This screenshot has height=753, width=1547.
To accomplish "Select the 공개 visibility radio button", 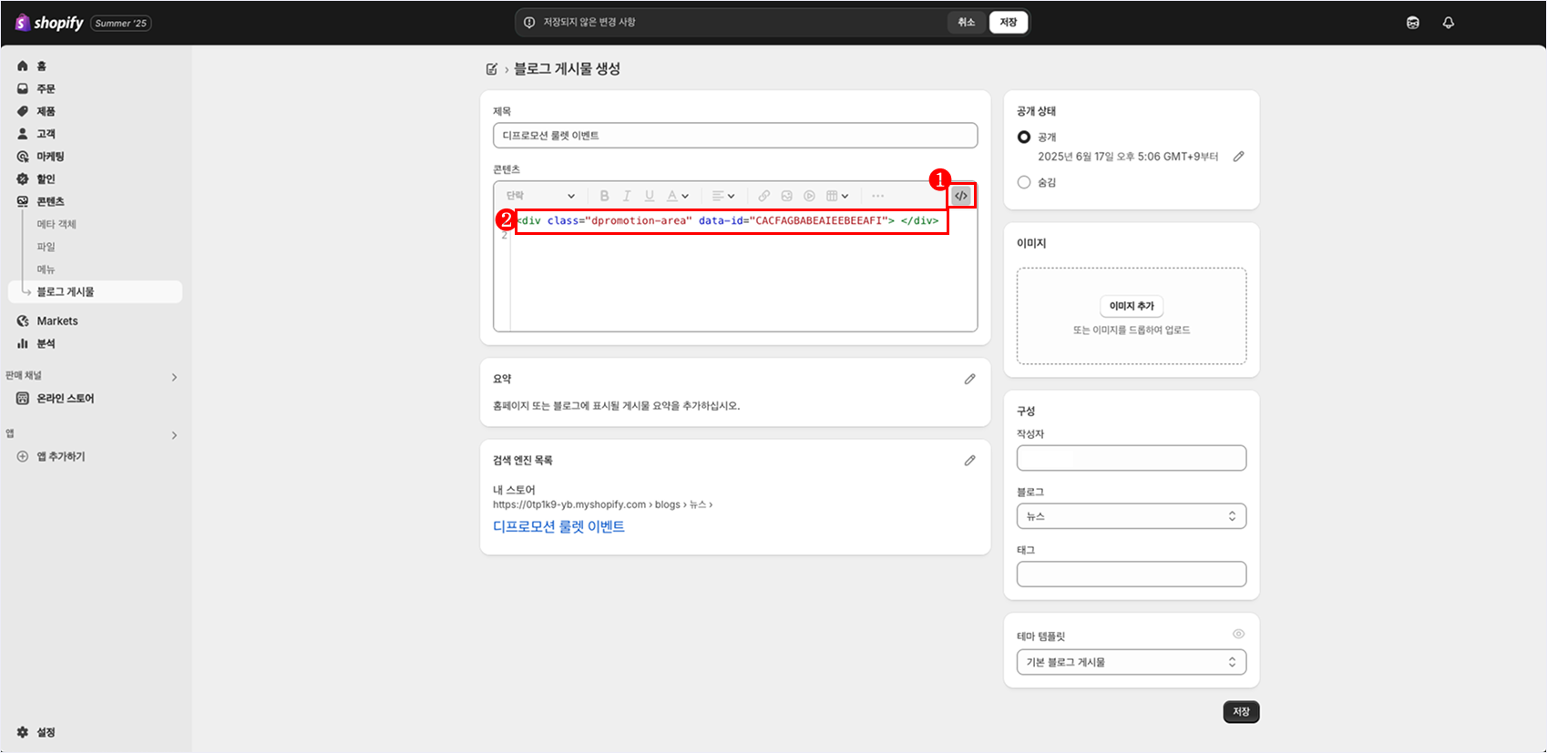I will (x=1024, y=137).
